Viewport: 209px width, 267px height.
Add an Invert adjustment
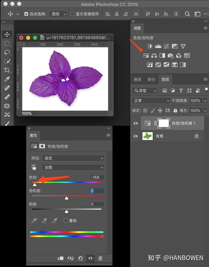(150, 65)
